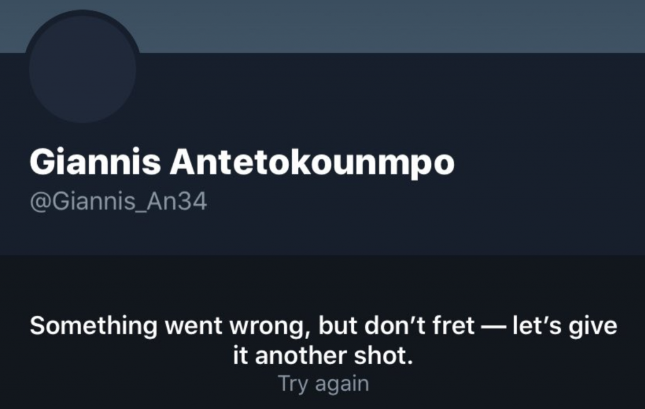This screenshot has width=645, height=409.
Task: Click the "Something went wrong" error message
Action: pos(324,327)
